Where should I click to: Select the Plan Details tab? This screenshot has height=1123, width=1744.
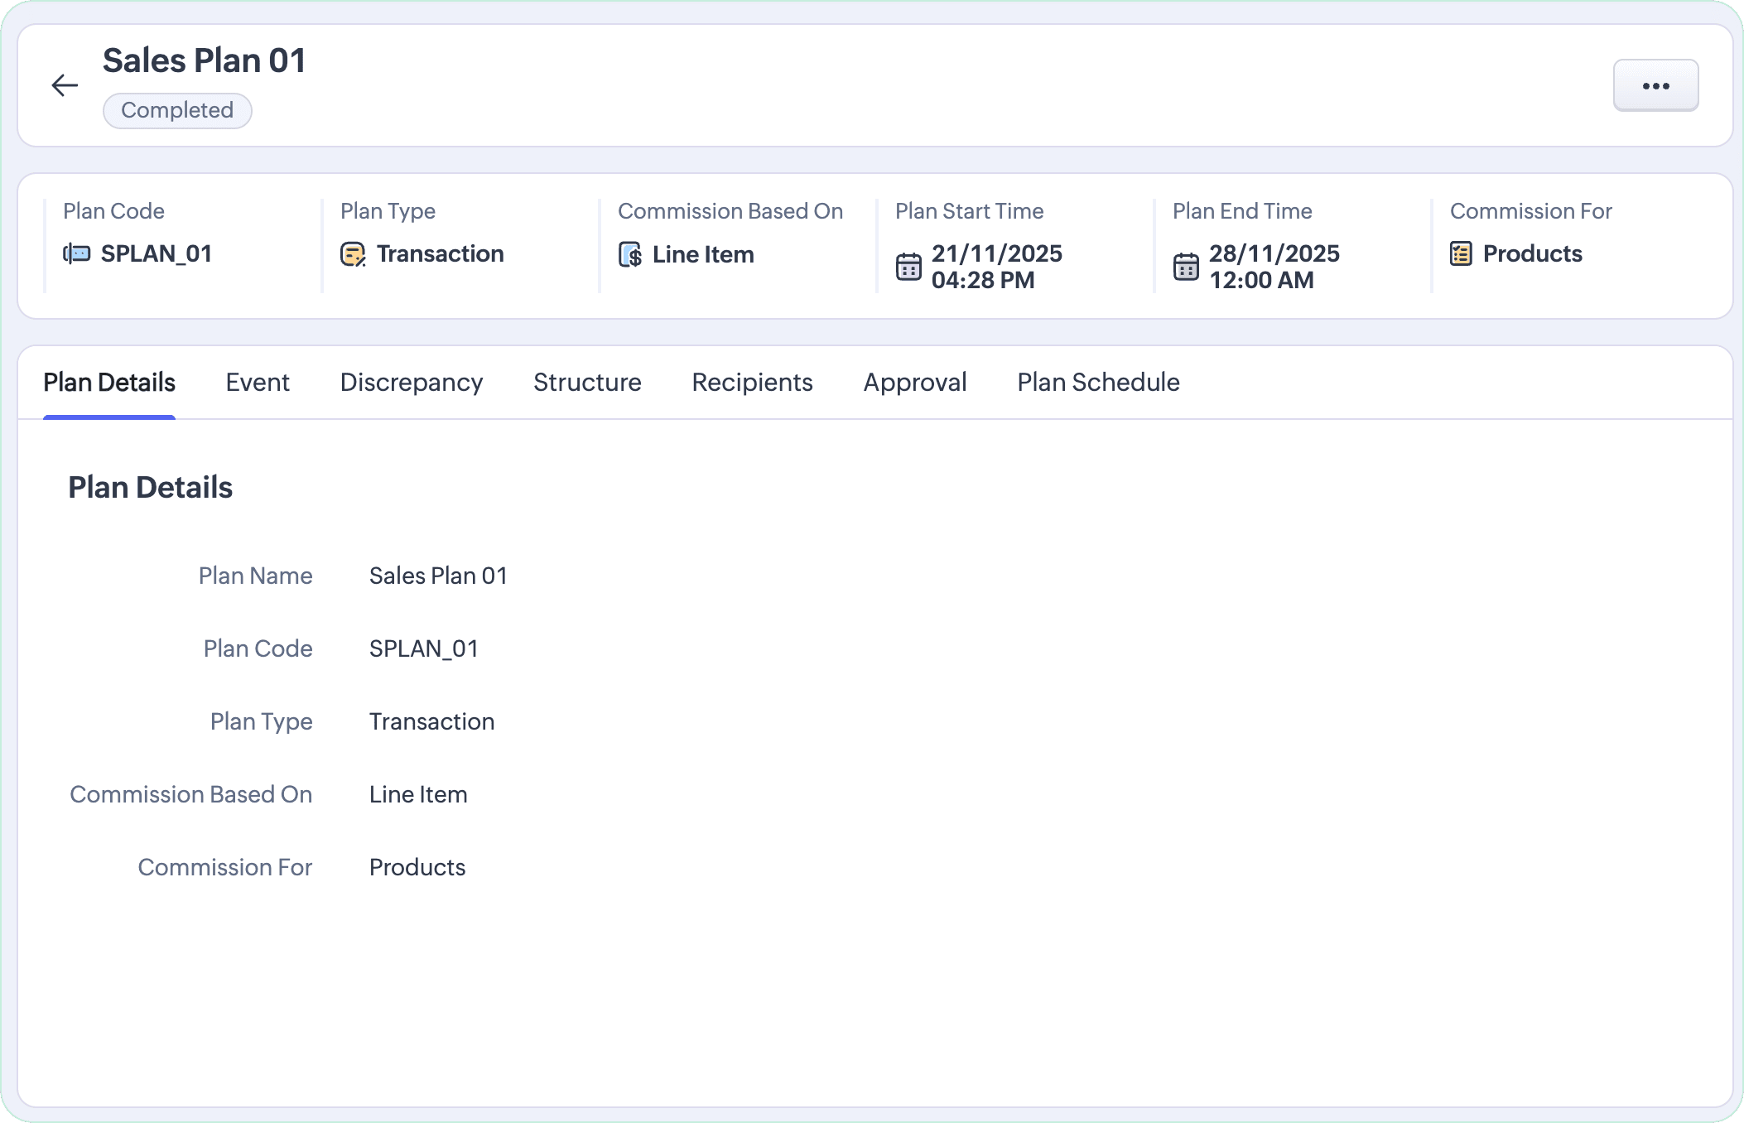point(109,382)
